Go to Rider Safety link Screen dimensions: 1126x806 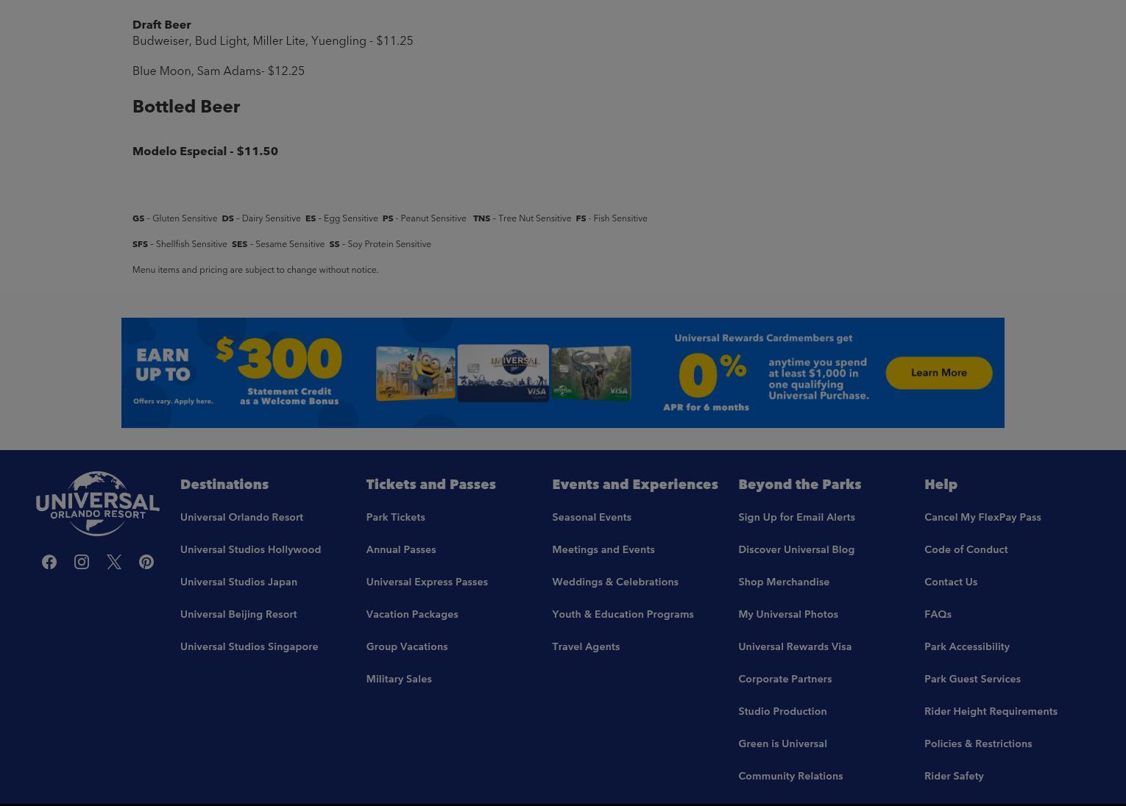point(954,777)
